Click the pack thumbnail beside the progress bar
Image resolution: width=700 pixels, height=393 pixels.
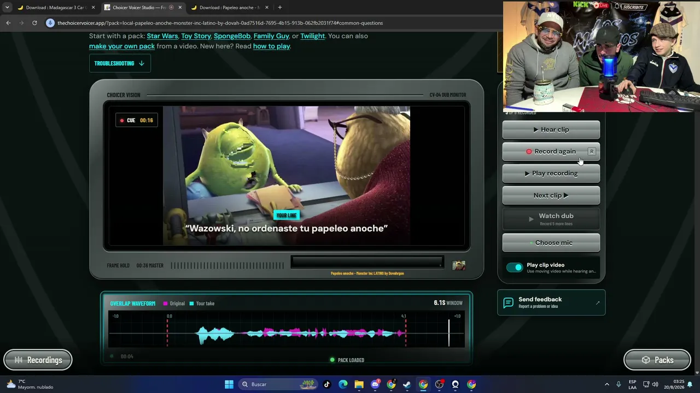coord(459,265)
